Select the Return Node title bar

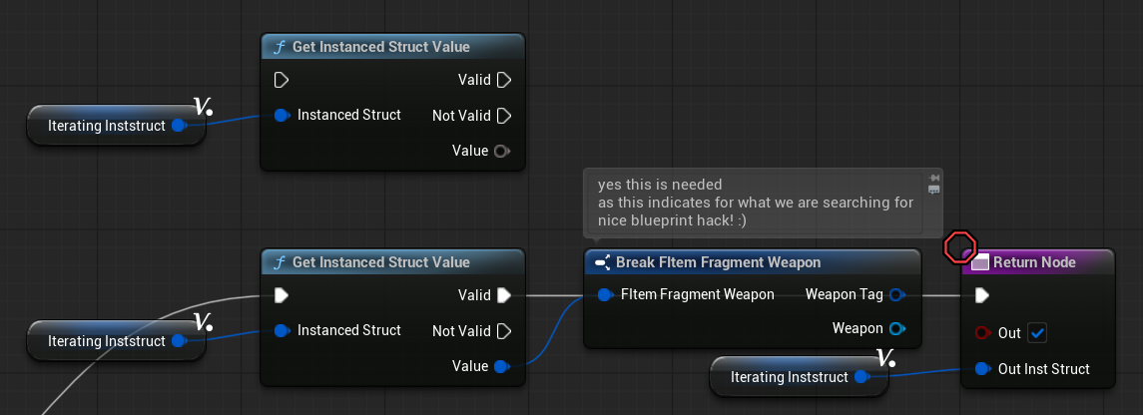1032,262
